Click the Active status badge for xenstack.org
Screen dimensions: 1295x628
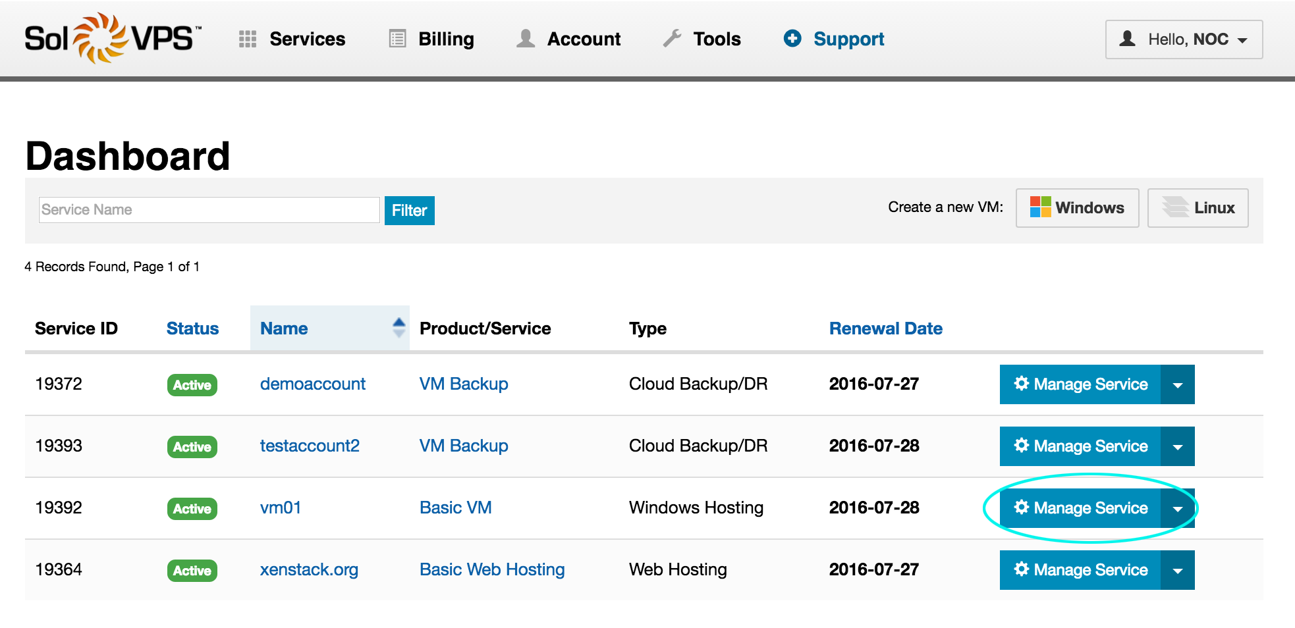[x=192, y=570]
